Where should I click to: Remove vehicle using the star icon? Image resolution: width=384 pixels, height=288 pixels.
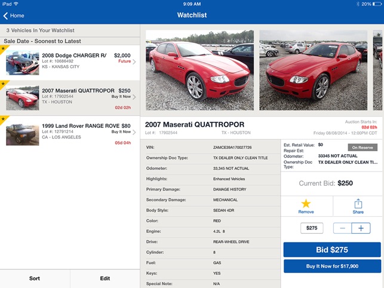click(306, 204)
